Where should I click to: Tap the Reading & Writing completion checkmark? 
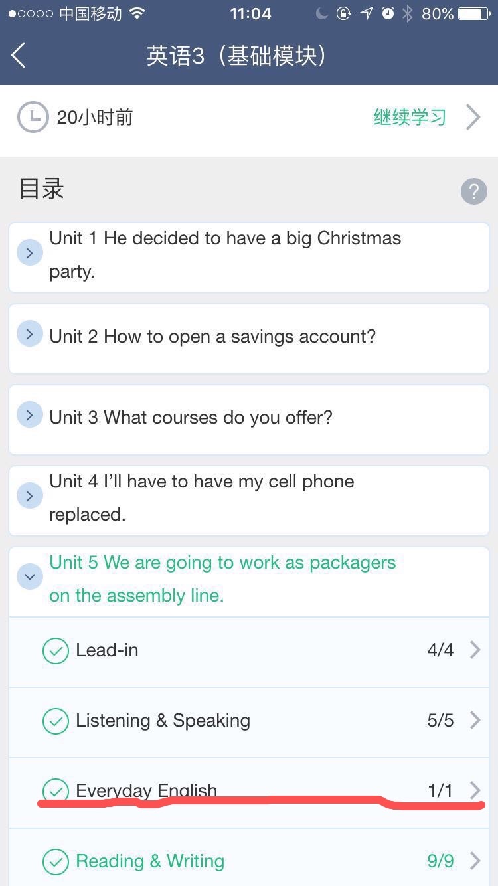56,862
